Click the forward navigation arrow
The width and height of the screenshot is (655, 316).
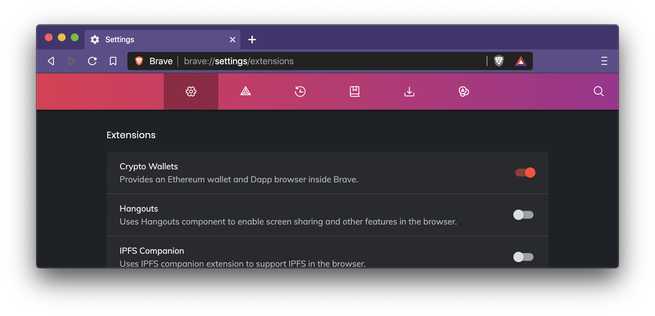click(x=71, y=61)
